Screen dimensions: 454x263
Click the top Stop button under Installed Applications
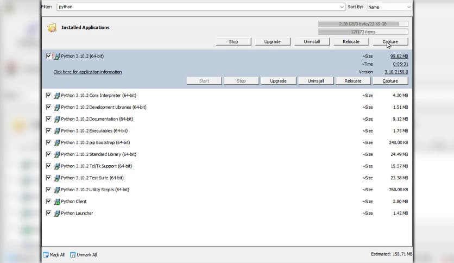pos(234,42)
